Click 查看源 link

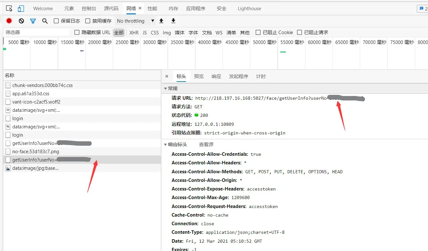[206, 145]
